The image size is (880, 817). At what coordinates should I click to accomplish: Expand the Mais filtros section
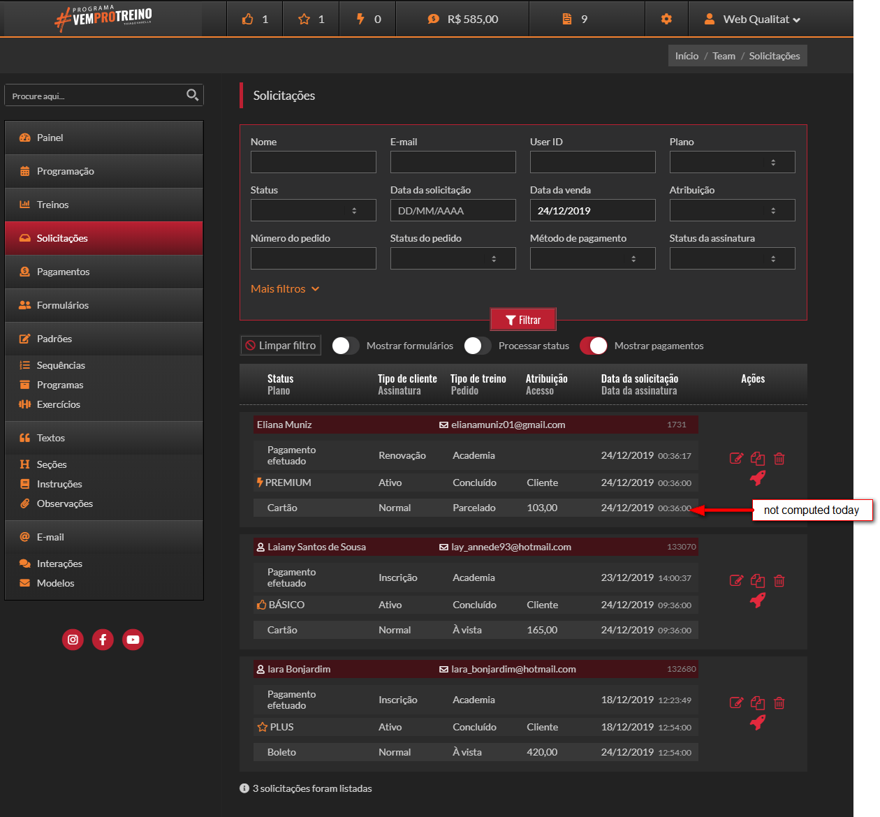285,288
